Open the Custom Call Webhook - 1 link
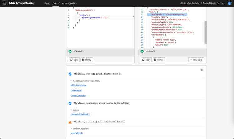 [x=80, y=114]
